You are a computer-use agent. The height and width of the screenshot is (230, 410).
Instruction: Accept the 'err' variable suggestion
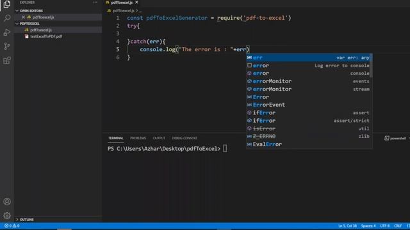(308, 57)
